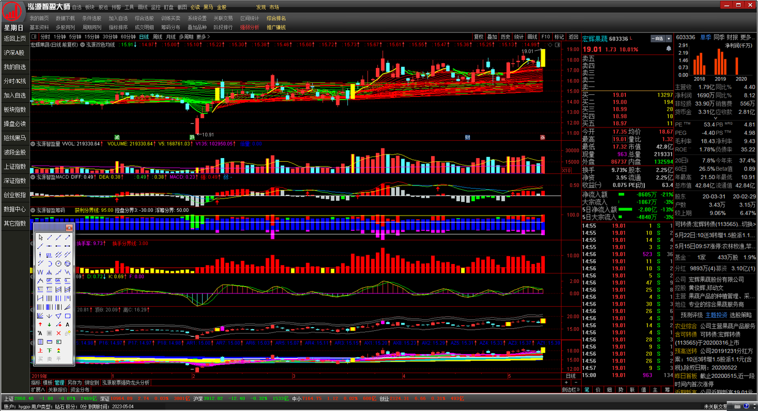Open the dropdown arrow beside −自选
758x411 pixels.
point(669,38)
